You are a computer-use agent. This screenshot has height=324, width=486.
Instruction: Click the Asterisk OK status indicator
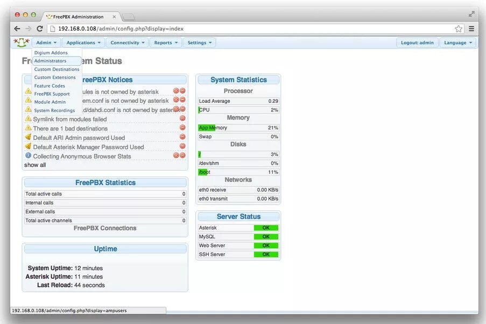(x=266, y=228)
